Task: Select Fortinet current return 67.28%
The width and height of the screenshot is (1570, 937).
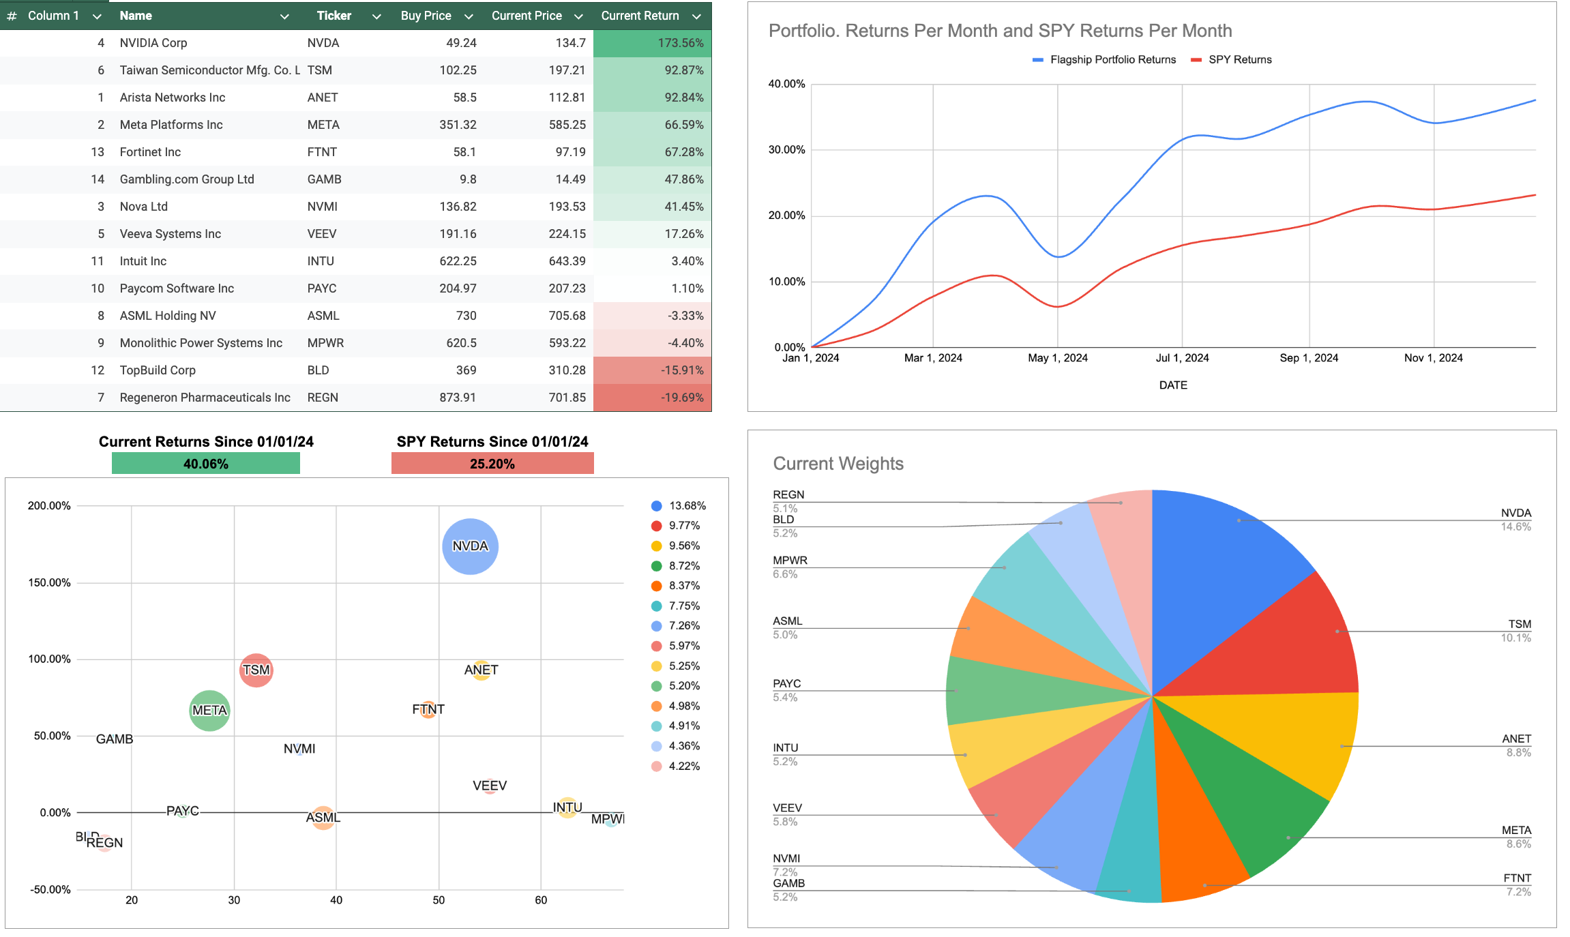Action: tap(652, 152)
